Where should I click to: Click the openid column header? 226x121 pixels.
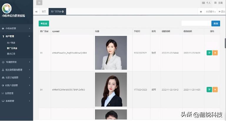click(56, 31)
